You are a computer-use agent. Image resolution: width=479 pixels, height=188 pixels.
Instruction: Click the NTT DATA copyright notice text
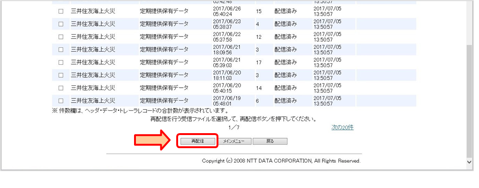coord(281,161)
